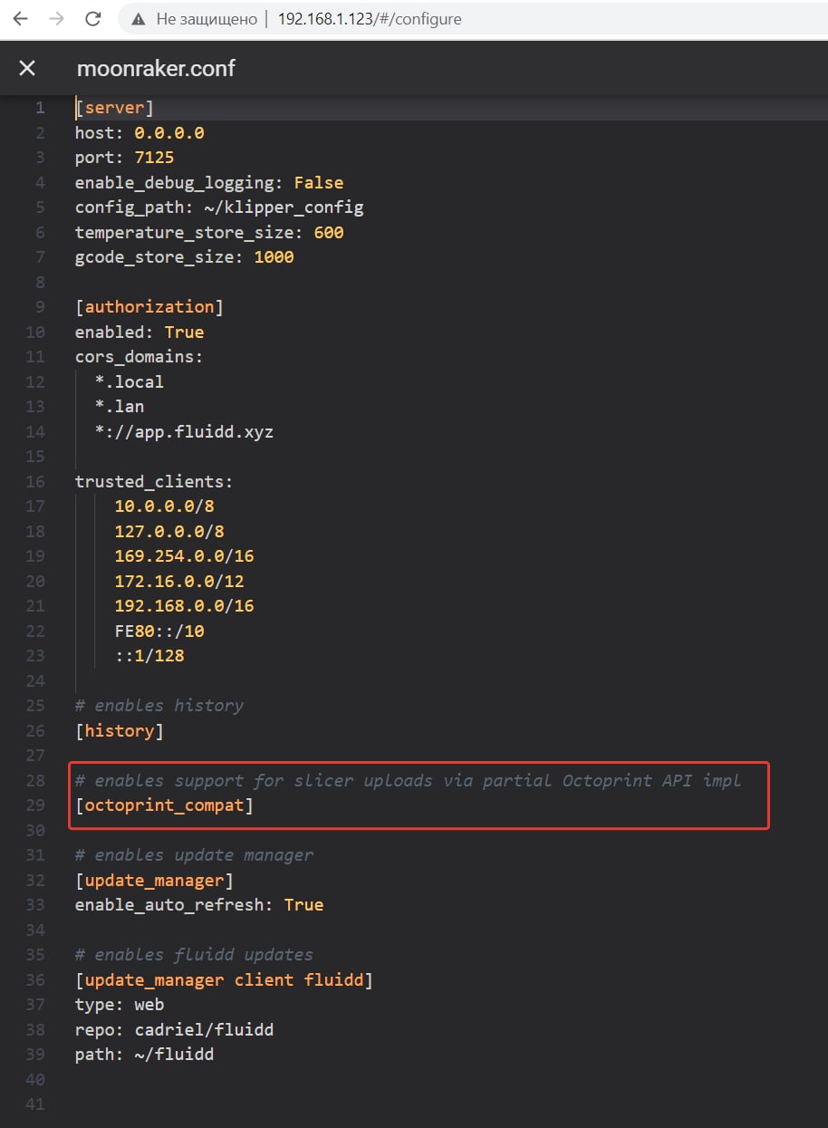This screenshot has height=1128, width=828.
Task: Click the enable_debug_logging: False line
Action: (x=209, y=182)
